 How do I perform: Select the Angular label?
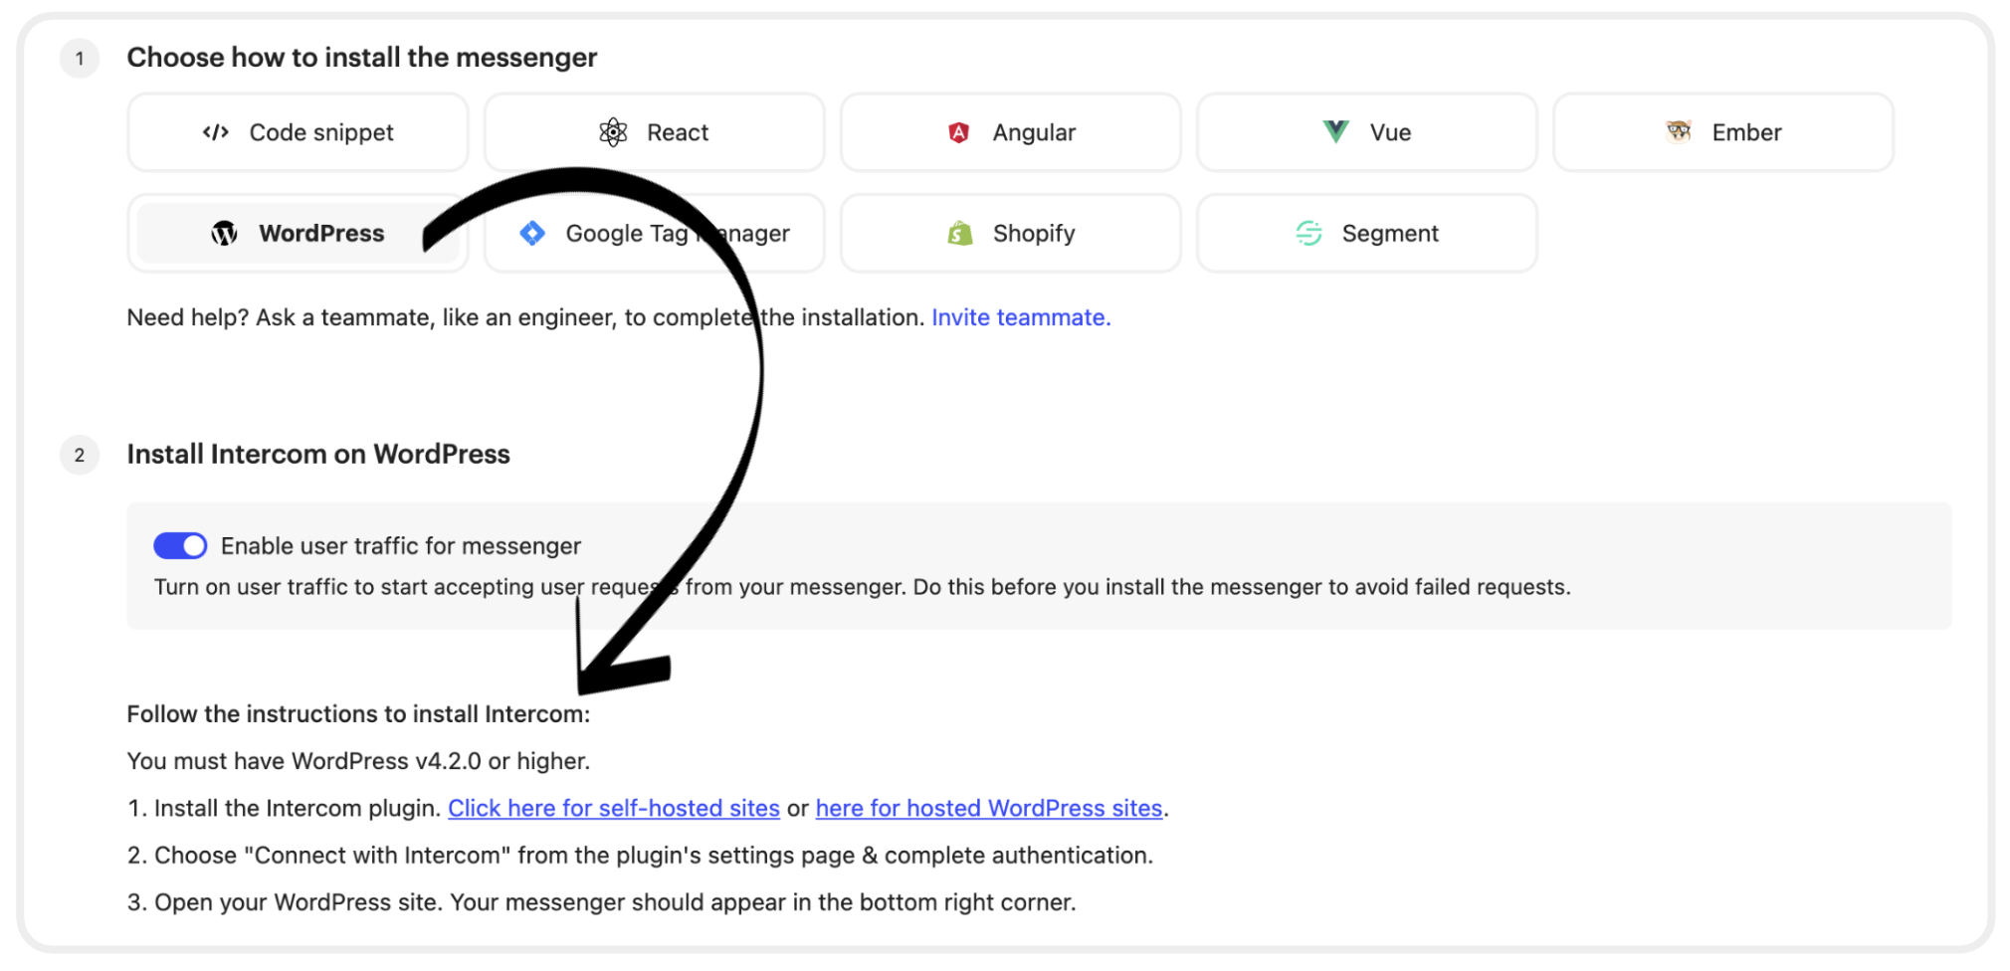click(1034, 132)
